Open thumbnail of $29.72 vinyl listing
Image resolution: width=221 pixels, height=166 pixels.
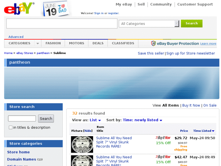(82, 144)
